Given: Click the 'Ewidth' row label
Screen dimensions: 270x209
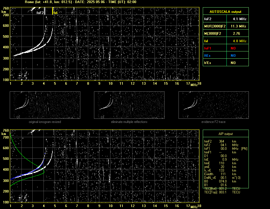Looking at the screenshot, I should pyautogui.click(x=209, y=174).
